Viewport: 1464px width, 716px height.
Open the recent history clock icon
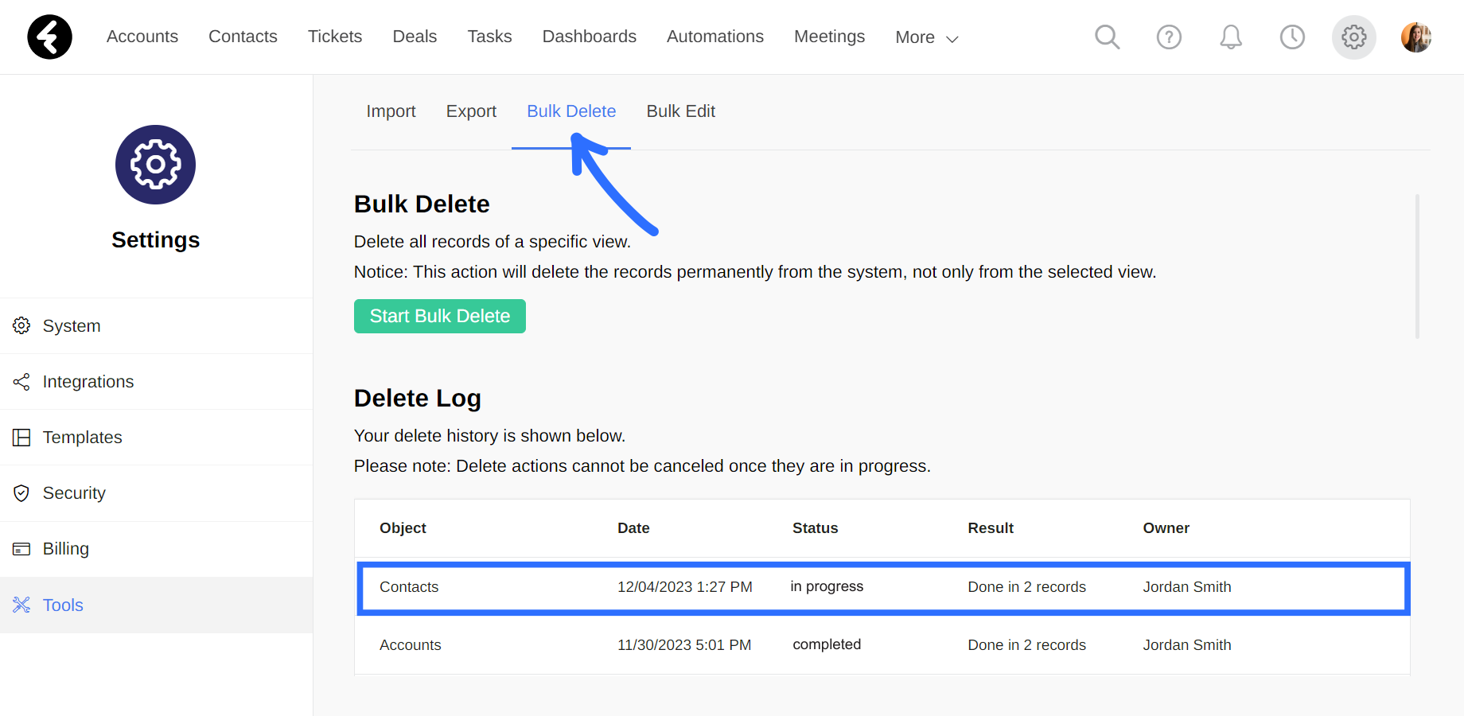click(1292, 37)
